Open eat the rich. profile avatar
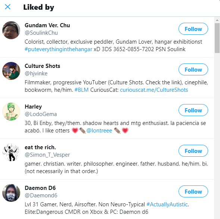 (x=11, y=152)
